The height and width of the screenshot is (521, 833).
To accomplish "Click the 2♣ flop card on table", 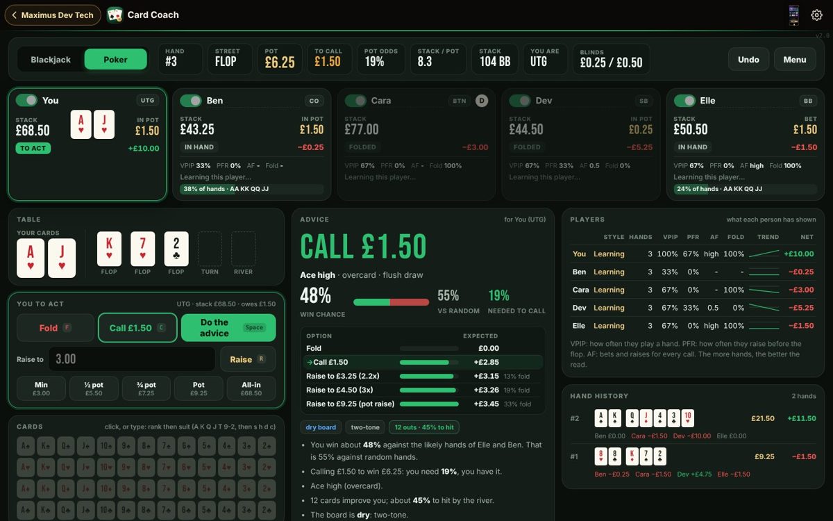I will (176, 249).
